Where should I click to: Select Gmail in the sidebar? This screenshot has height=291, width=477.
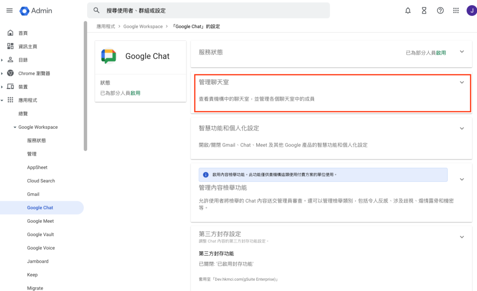click(33, 194)
